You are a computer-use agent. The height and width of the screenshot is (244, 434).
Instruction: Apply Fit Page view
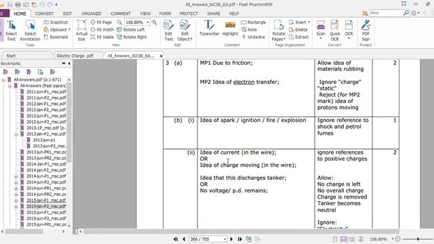click(101, 22)
